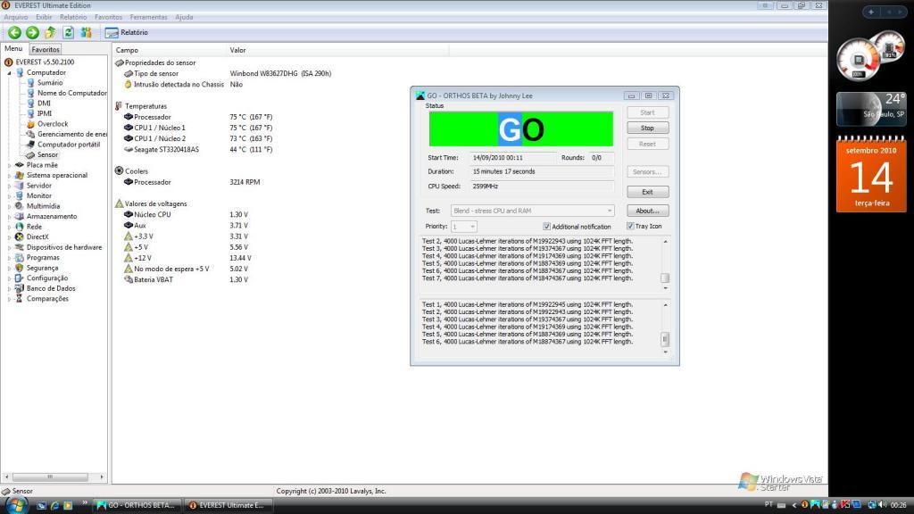Viewport: 914px width, 514px height.
Task: Click the green Forward arrow in EVEREST toolbar
Action: pos(33,33)
